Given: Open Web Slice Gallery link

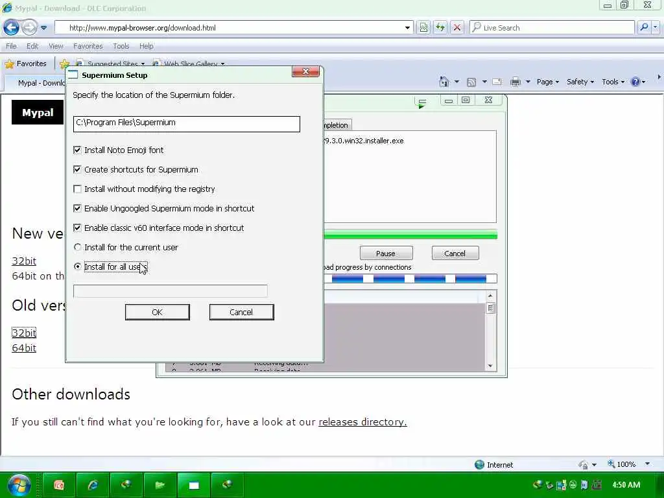Looking at the screenshot, I should click(189, 64).
